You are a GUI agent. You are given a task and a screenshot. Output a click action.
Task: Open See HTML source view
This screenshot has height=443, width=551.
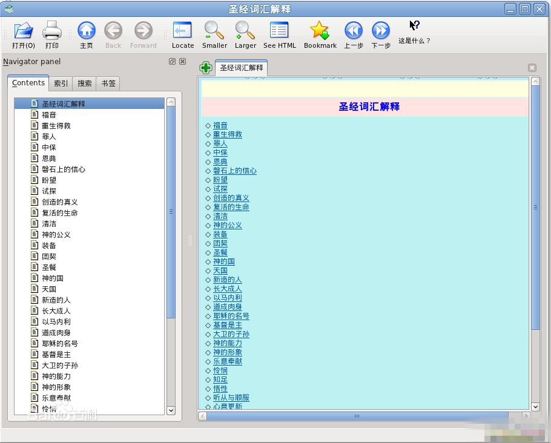coord(279,30)
